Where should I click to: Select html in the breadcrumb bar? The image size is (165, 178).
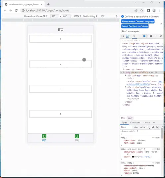coord(123,118)
